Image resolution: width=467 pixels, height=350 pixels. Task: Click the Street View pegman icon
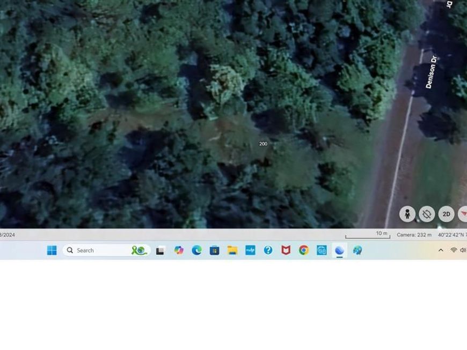click(x=407, y=214)
